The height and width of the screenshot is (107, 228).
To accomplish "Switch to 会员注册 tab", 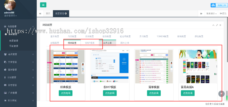I will [x=107, y=43].
